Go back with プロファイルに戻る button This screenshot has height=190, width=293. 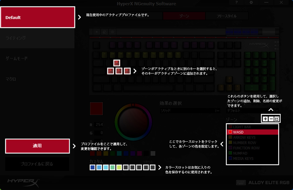click(37, 164)
